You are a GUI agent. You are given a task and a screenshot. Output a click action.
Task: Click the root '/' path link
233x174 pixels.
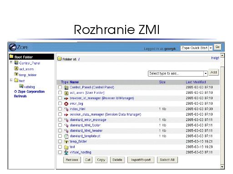tap(79, 59)
